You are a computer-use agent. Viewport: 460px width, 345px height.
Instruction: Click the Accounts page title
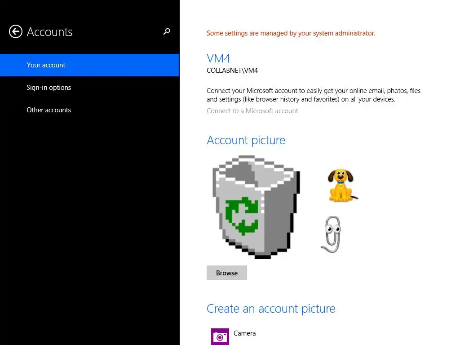coord(49,32)
